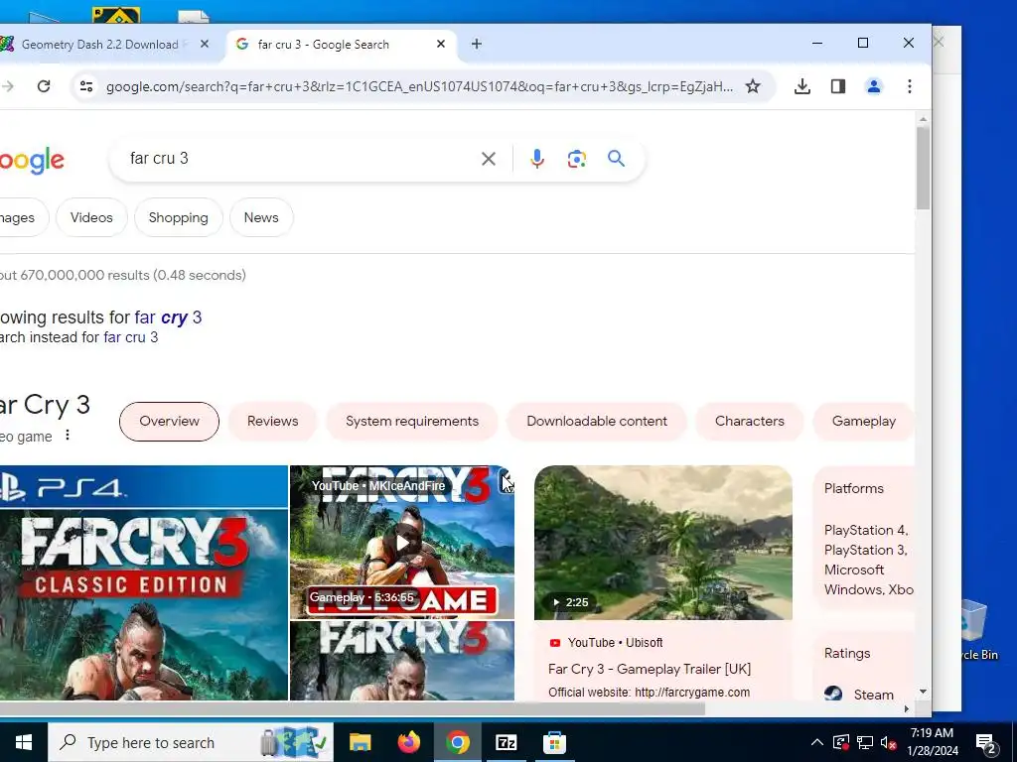Bookmark this page with the star icon
Image resolution: width=1017 pixels, height=762 pixels.
753,86
